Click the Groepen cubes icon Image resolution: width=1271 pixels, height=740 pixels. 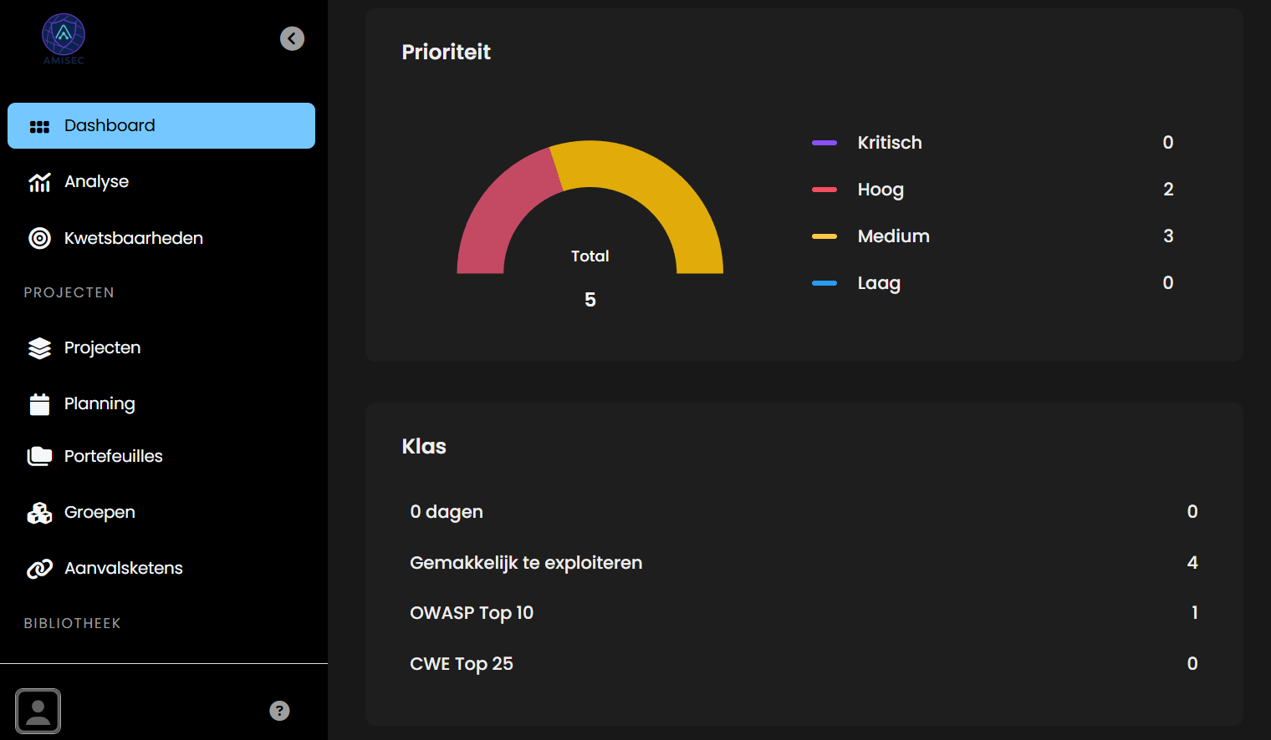click(39, 513)
